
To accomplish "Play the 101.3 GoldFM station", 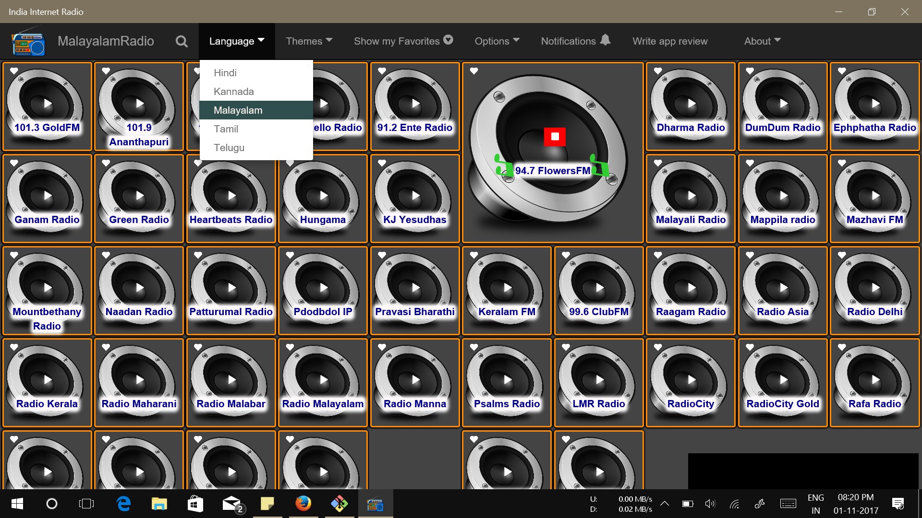I will (48, 104).
